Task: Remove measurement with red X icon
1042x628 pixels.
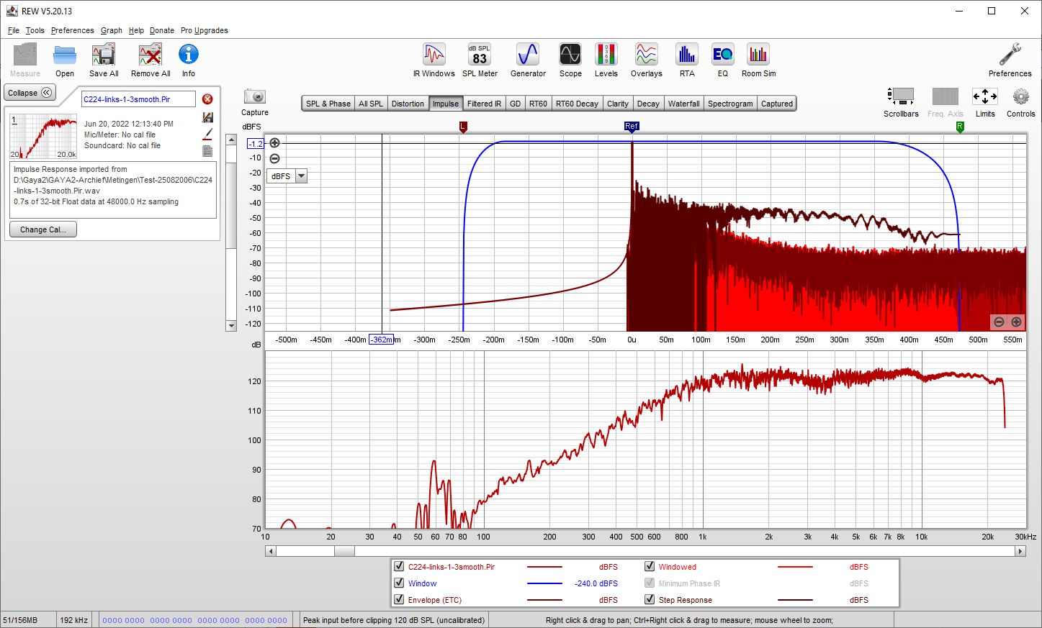Action: tap(207, 99)
